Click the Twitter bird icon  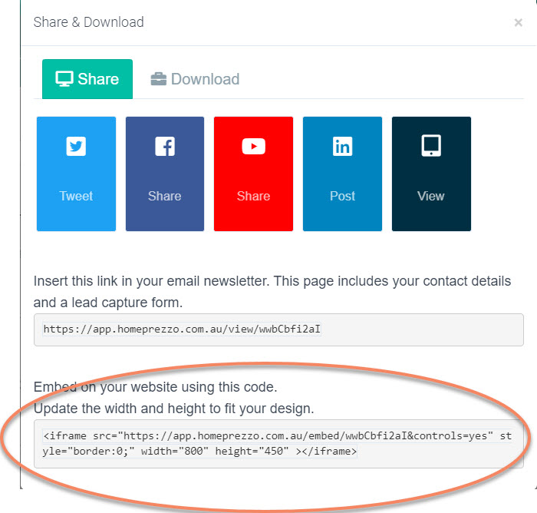76,147
